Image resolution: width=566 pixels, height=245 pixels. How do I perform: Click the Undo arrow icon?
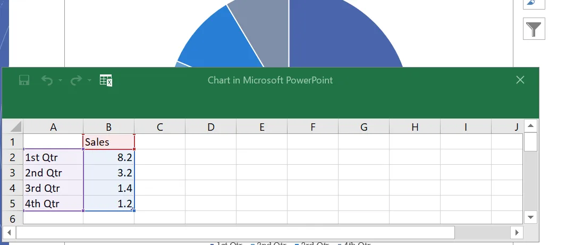pyautogui.click(x=47, y=80)
